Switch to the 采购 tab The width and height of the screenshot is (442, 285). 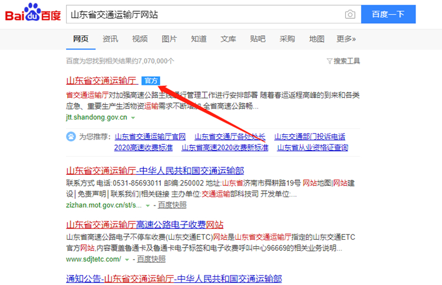[x=287, y=39]
